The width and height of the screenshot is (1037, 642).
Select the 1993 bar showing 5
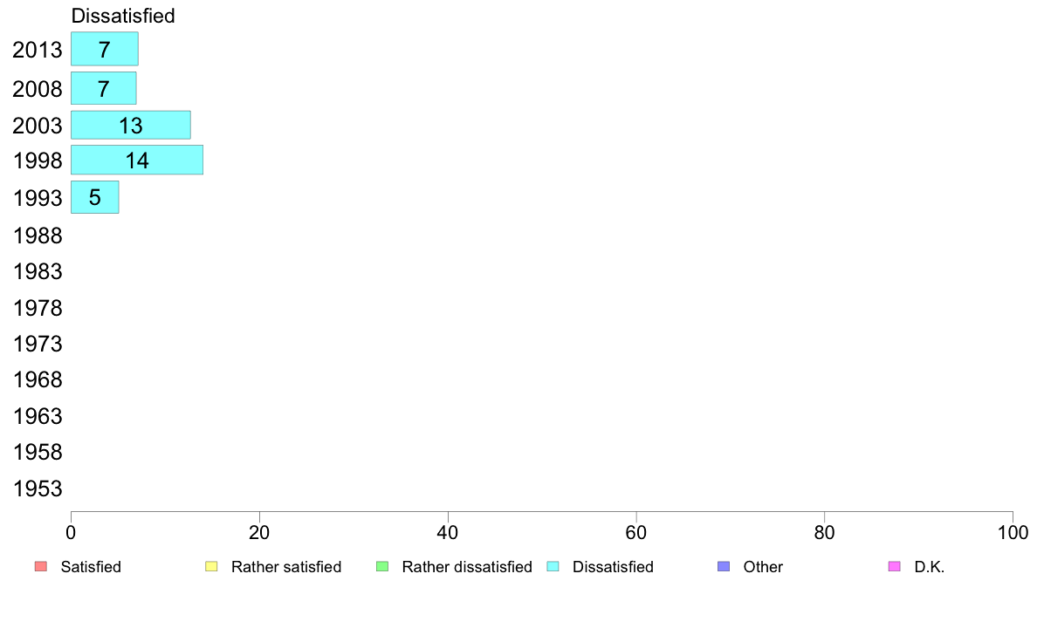tap(94, 197)
